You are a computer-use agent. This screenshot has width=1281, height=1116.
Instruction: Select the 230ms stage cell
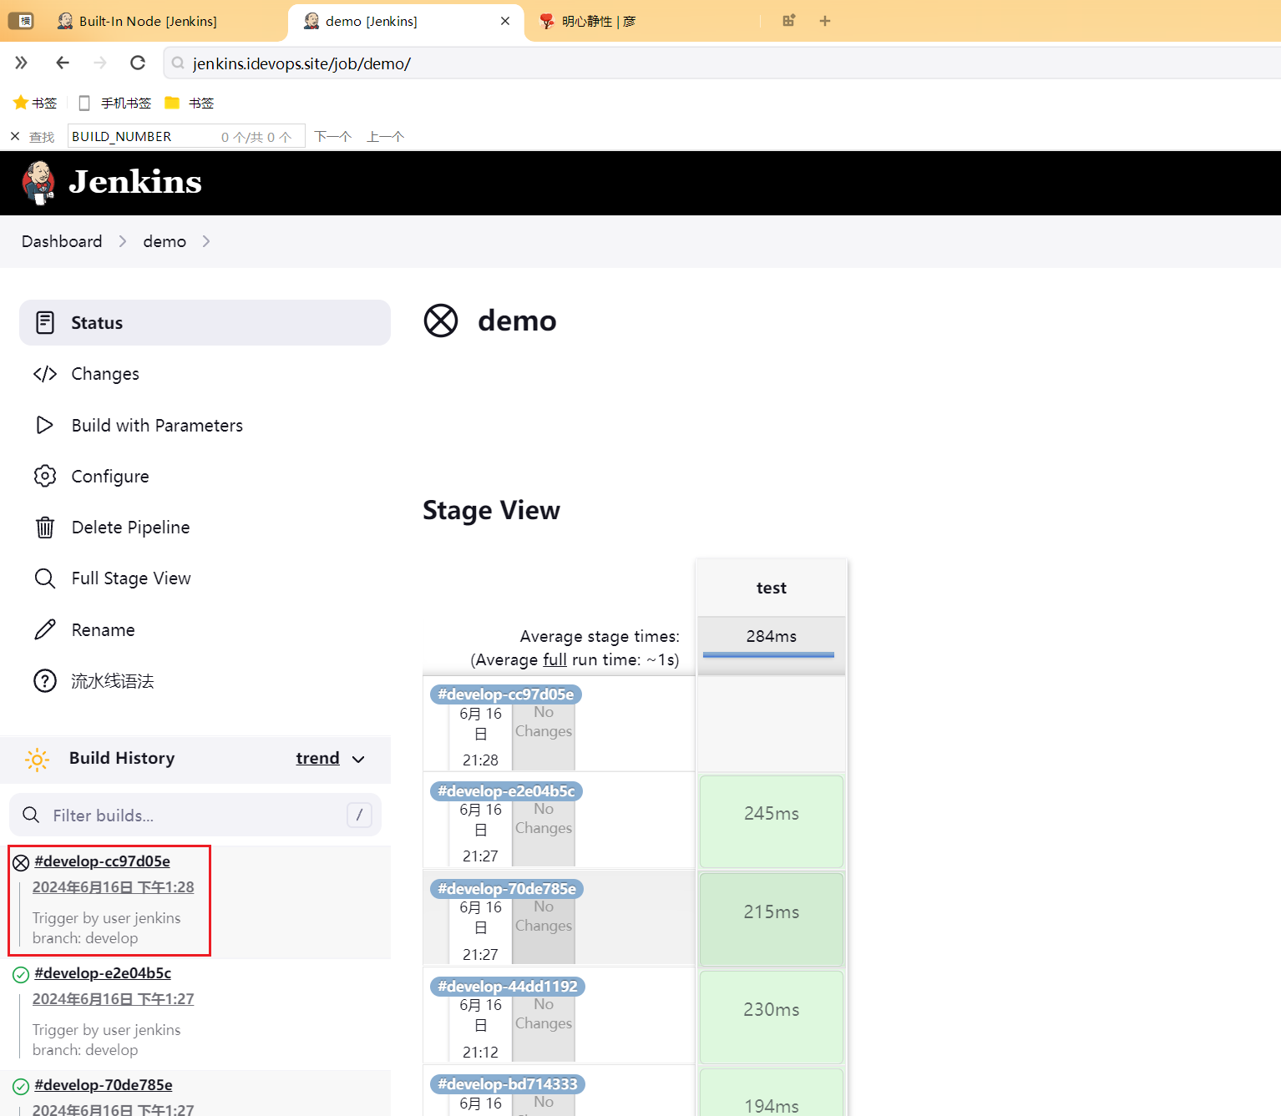point(772,1017)
